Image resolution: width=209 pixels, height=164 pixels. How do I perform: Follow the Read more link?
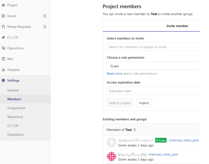(x=115, y=74)
